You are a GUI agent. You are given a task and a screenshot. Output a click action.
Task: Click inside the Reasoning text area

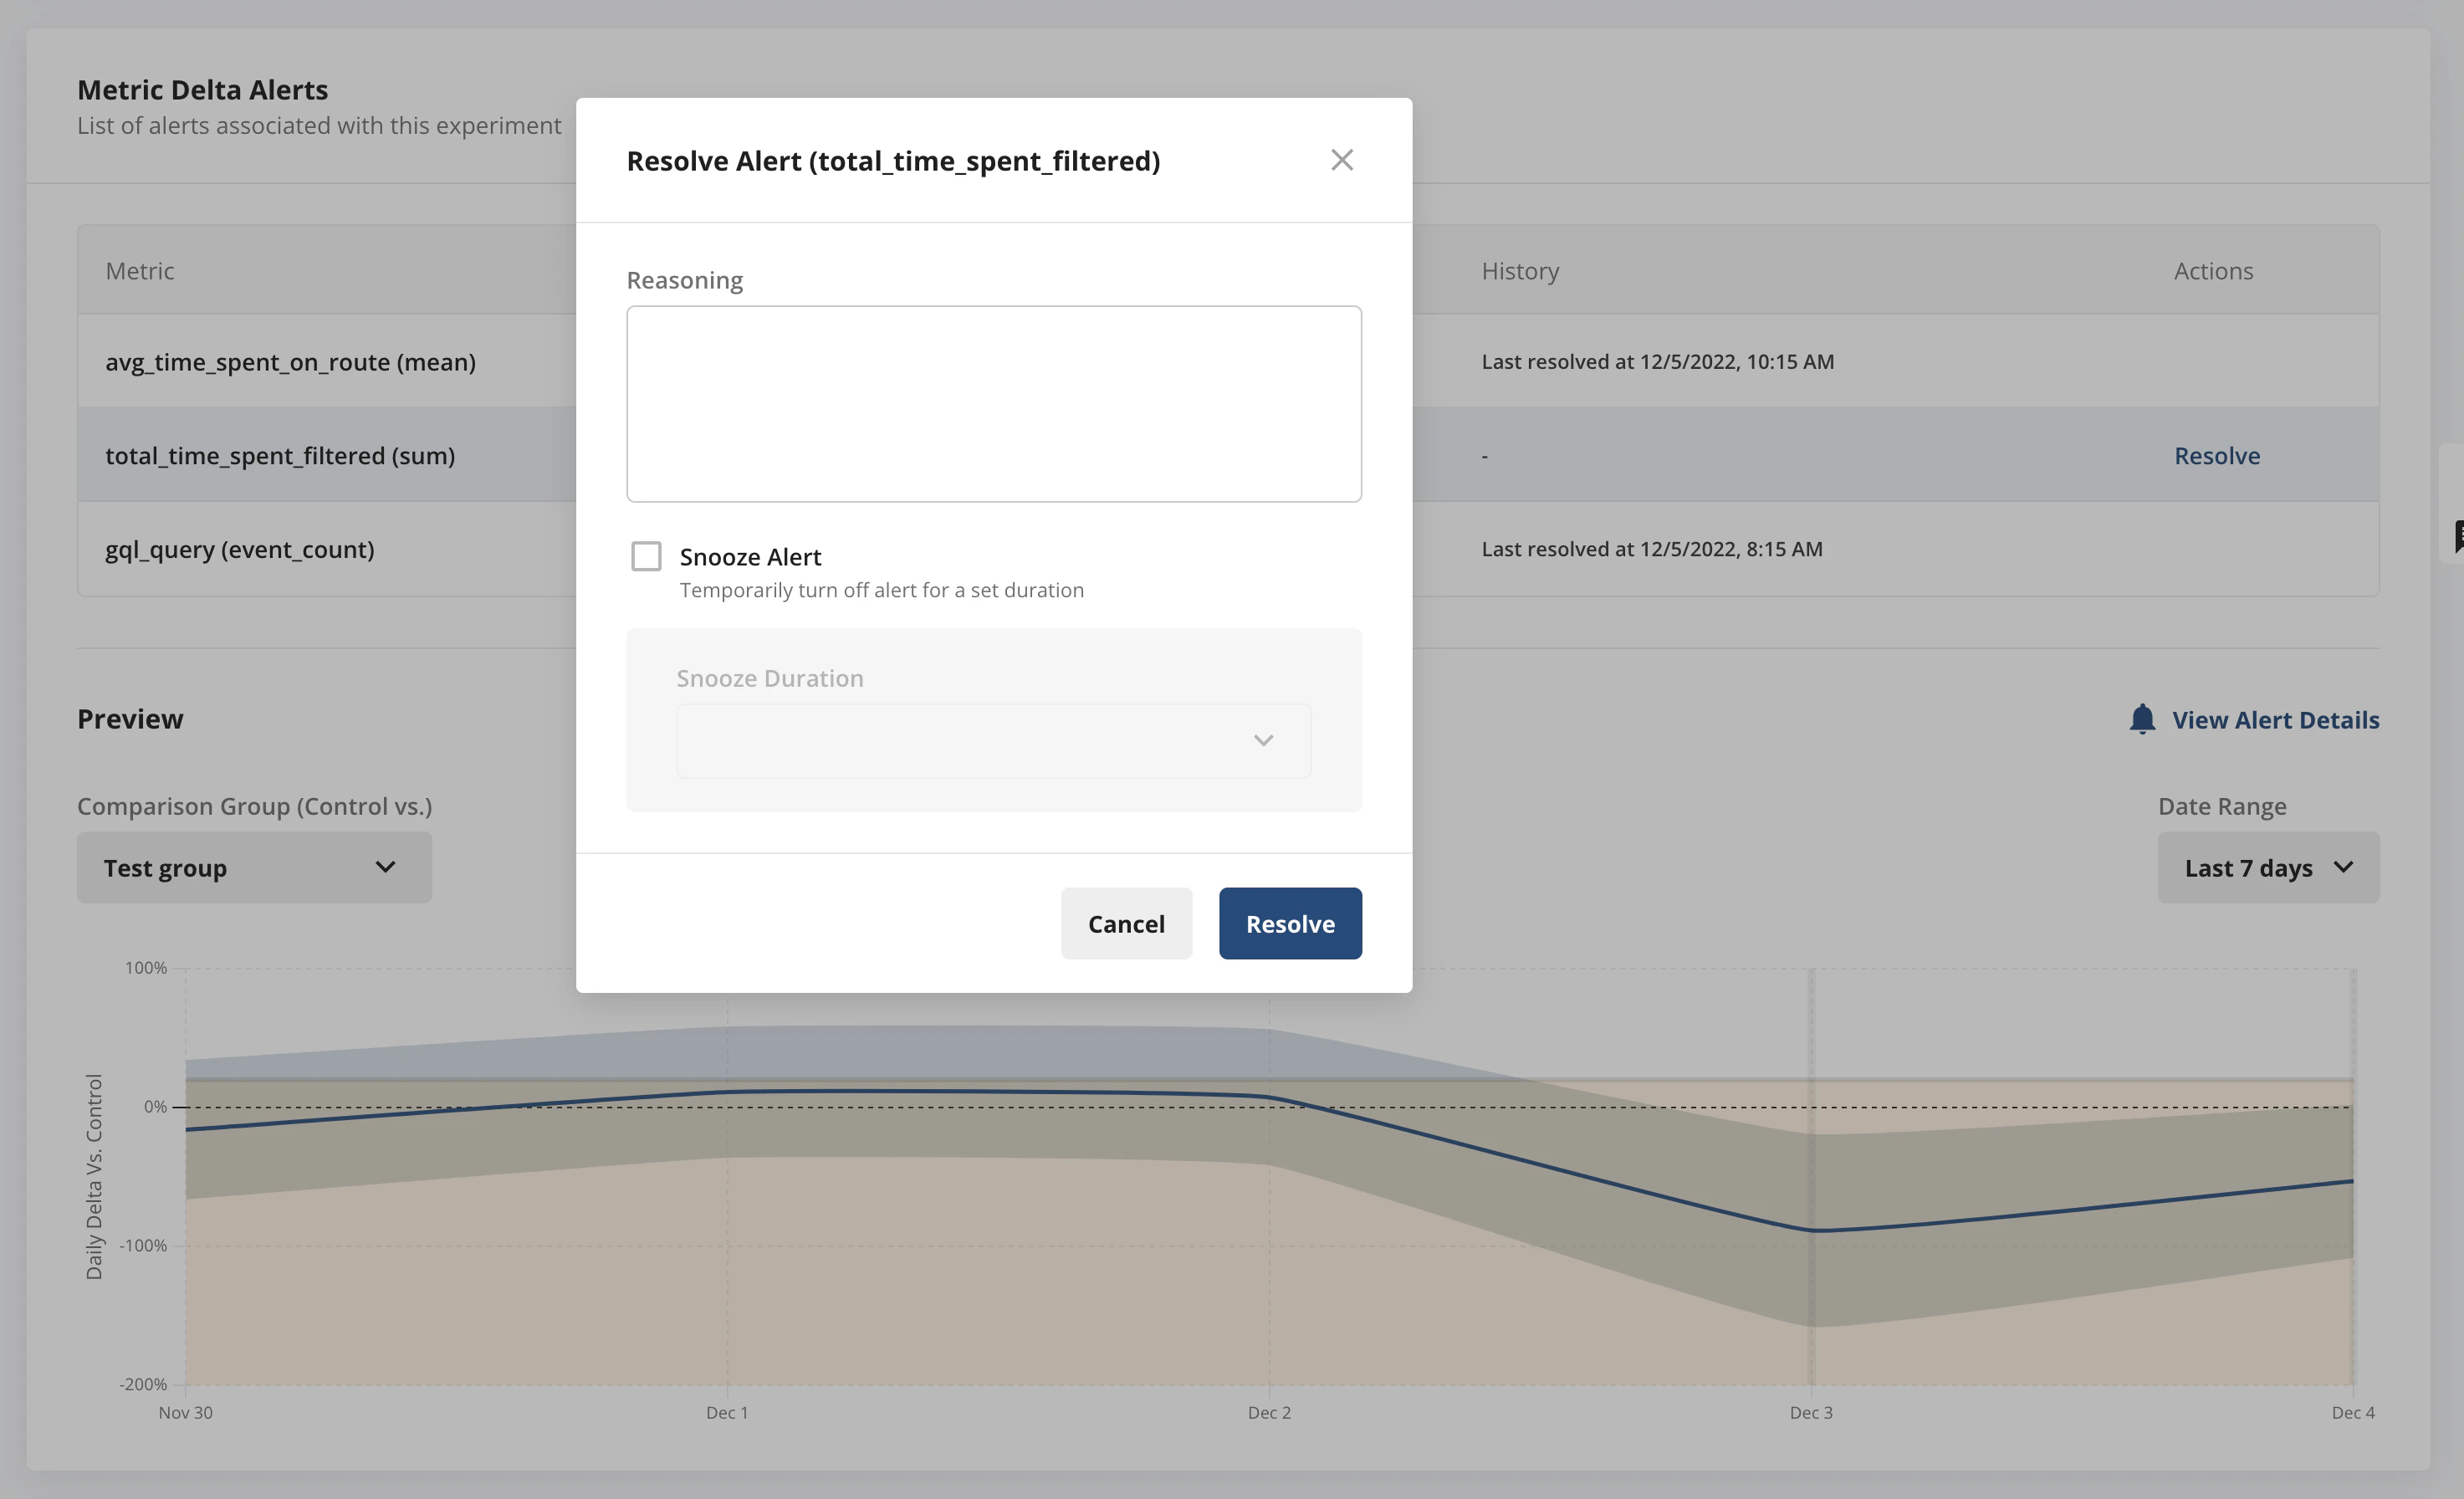[994, 404]
